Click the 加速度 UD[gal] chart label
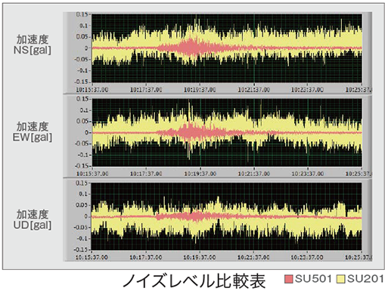Image resolution: width=385 pixels, height=297 pixels. (33, 220)
